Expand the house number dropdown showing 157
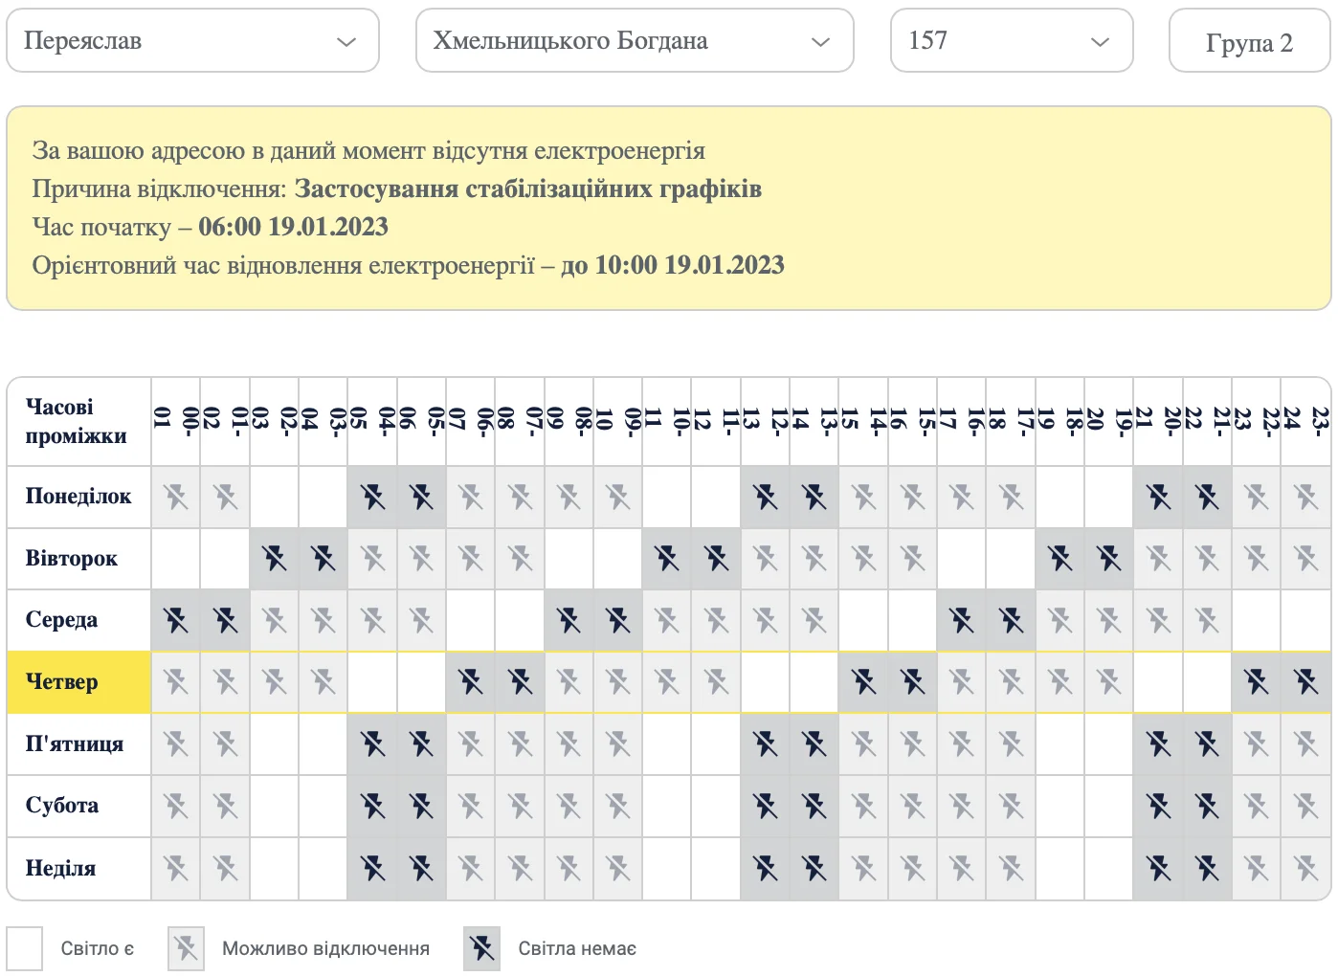The height and width of the screenshot is (976, 1338). [x=1011, y=40]
